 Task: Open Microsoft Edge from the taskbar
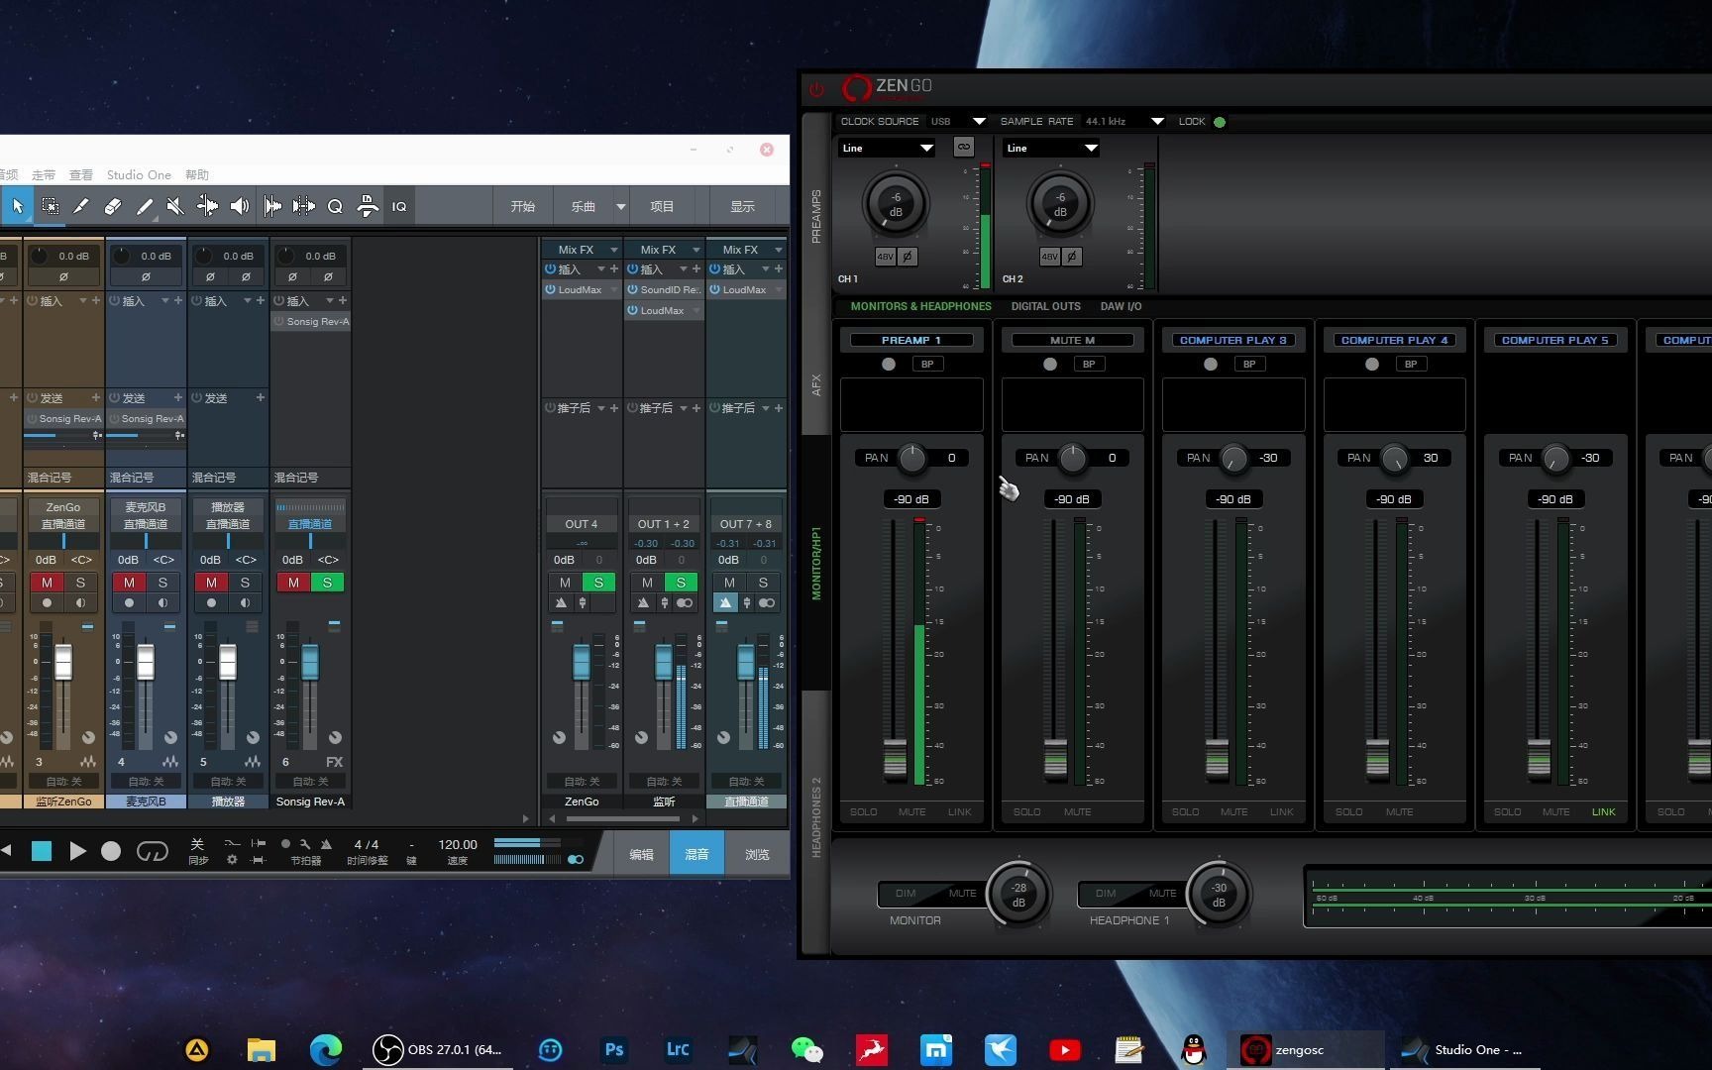(325, 1050)
